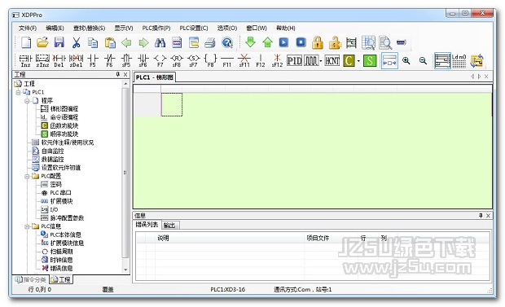The height and width of the screenshot is (307, 505).
Task: Collapse the PLC配置 folder node
Action: click(x=27, y=176)
